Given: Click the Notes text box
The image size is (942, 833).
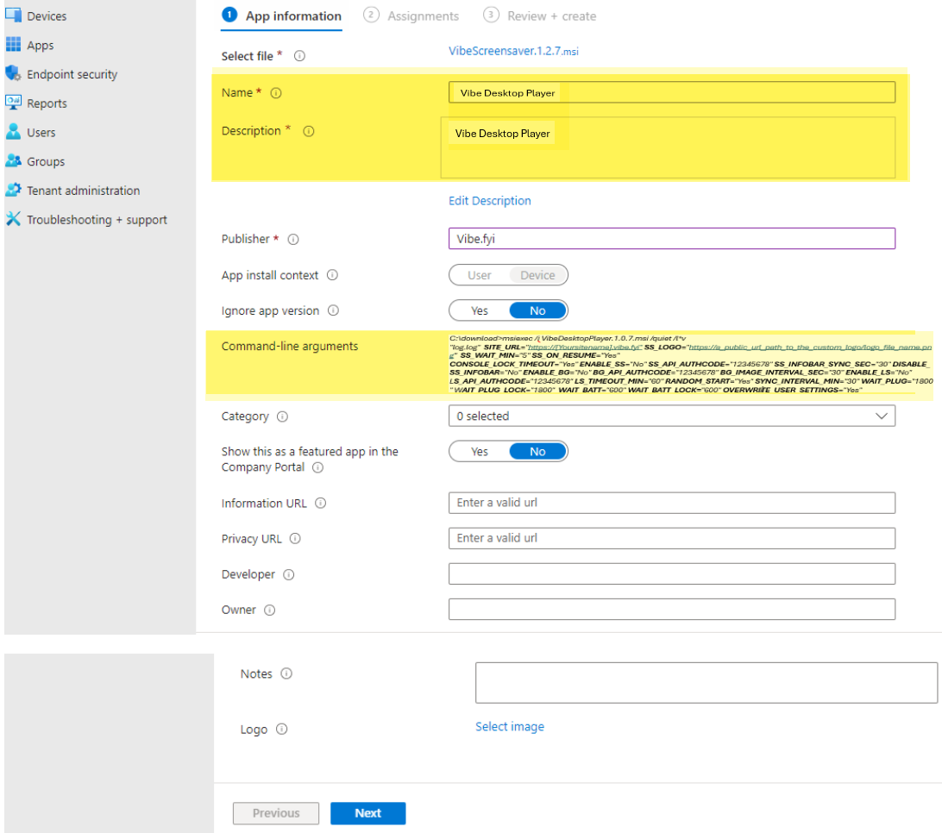Looking at the screenshot, I should coord(706,683).
